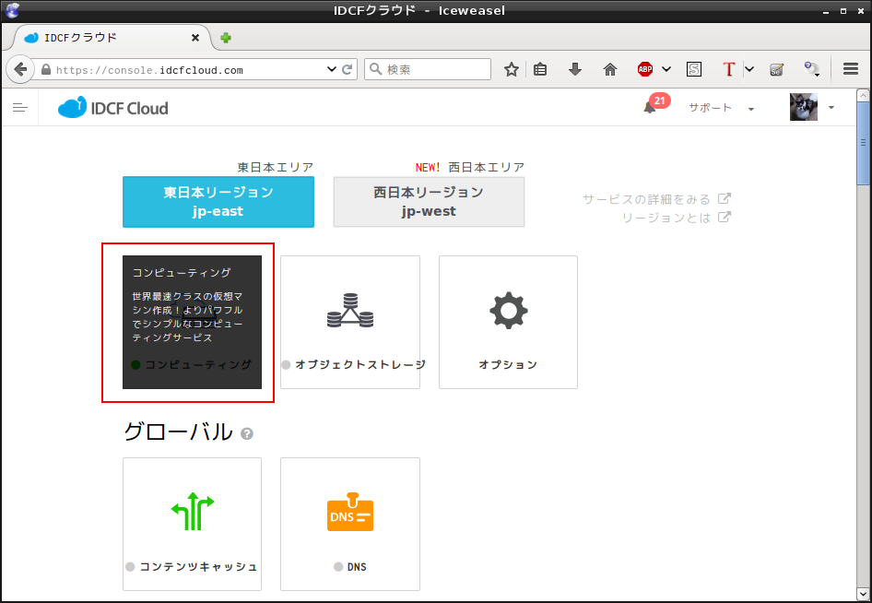Open the new tab plus button
The image size is (872, 603).
[x=225, y=38]
